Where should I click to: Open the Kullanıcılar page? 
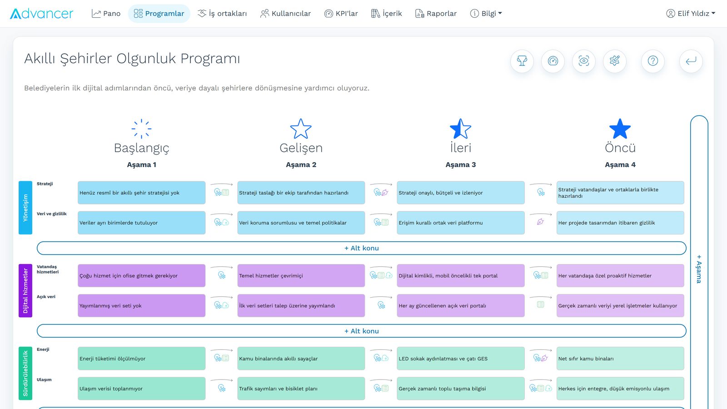pos(285,14)
